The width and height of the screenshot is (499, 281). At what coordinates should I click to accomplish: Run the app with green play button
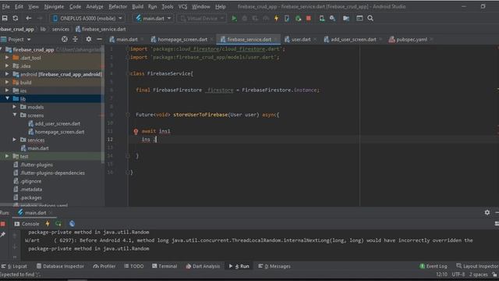coord(234,18)
